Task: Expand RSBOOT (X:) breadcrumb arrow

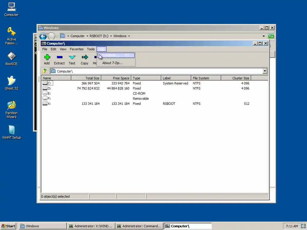Action: (x=111, y=36)
